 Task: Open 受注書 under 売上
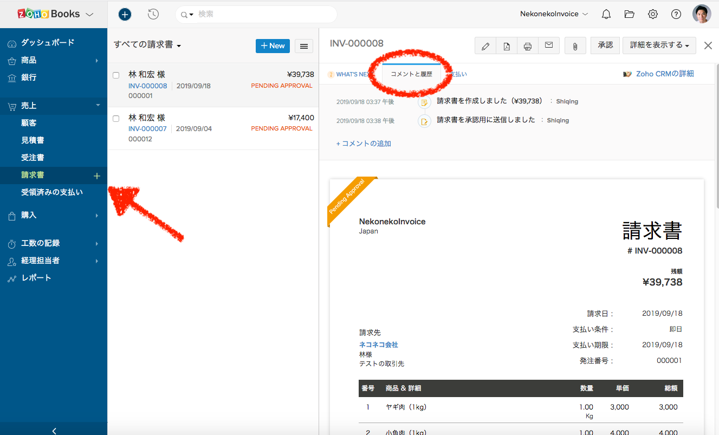click(x=33, y=158)
